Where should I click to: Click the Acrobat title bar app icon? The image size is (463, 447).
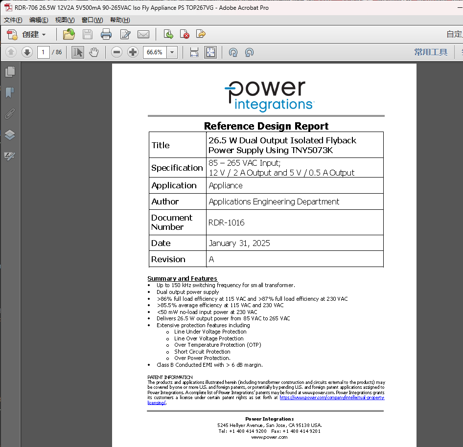[8, 7]
